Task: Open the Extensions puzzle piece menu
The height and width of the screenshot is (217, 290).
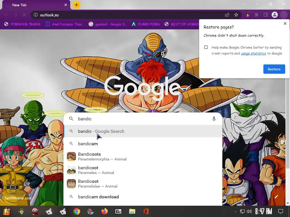Action: click(x=257, y=15)
